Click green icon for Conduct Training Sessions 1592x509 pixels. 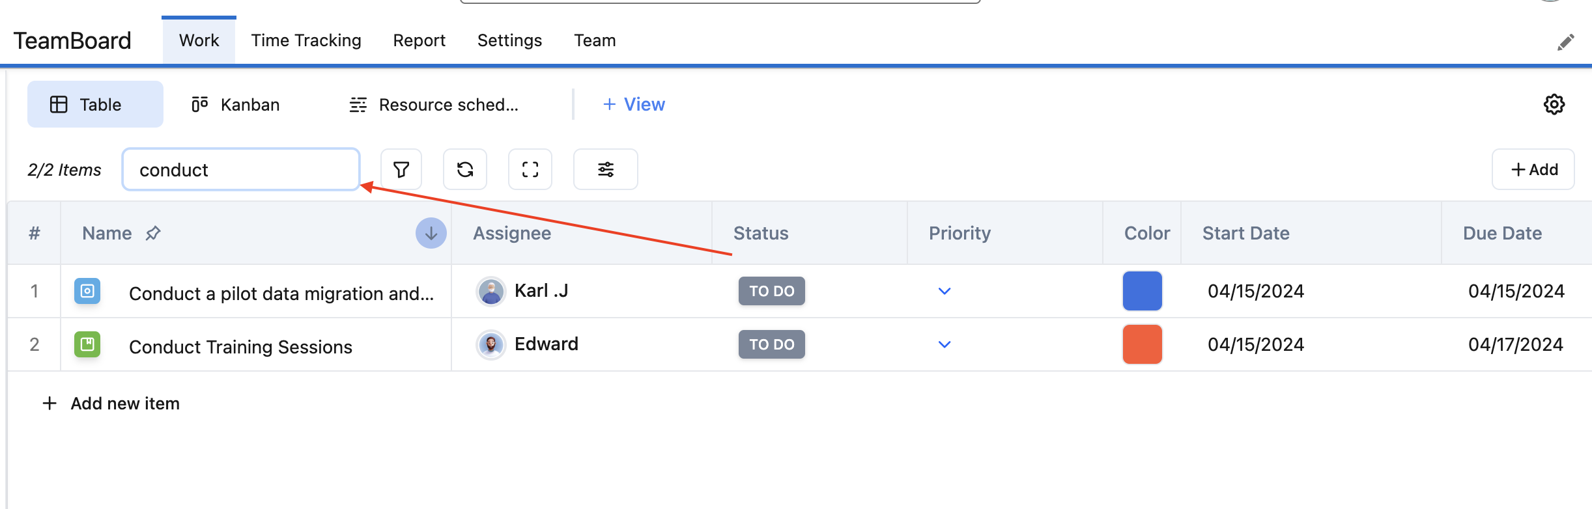coord(87,344)
